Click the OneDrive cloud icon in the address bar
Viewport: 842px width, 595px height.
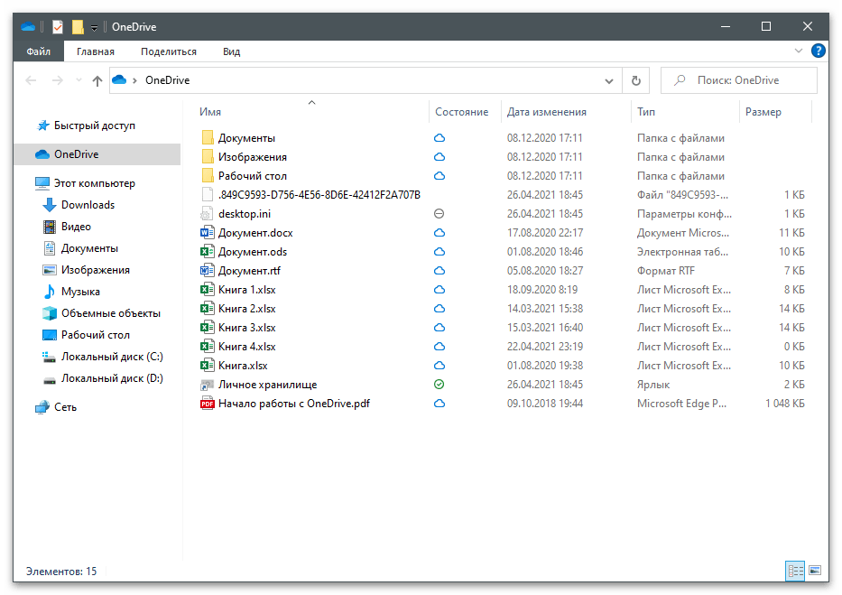pyautogui.click(x=119, y=80)
